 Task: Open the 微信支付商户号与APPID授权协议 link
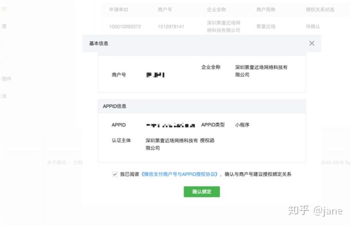pyautogui.click(x=179, y=174)
